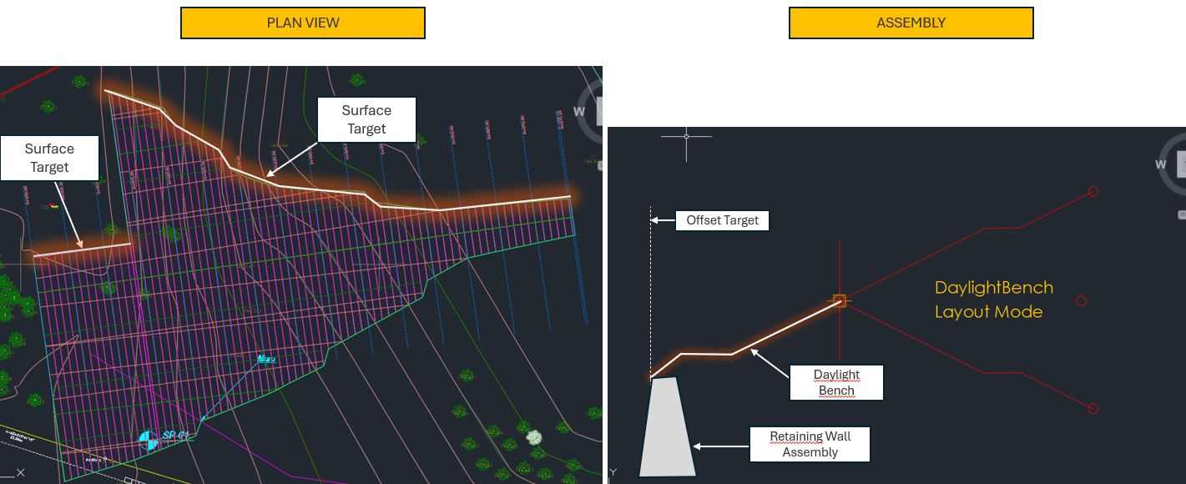Click the assembly baseline marker square
The height and width of the screenshot is (484, 1186).
tap(839, 301)
